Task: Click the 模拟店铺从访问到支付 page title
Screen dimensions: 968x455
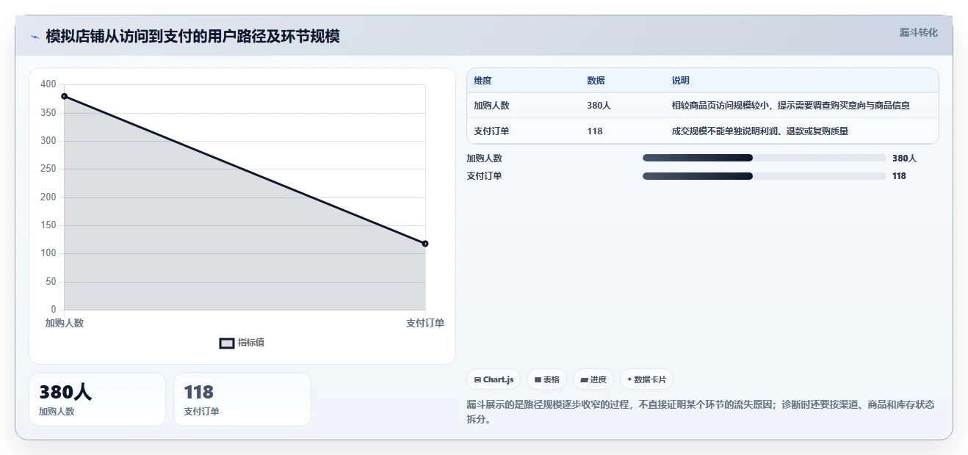Action: (x=192, y=37)
